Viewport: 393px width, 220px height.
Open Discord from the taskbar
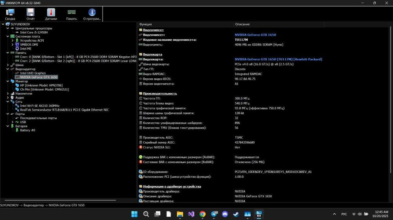click(225, 214)
